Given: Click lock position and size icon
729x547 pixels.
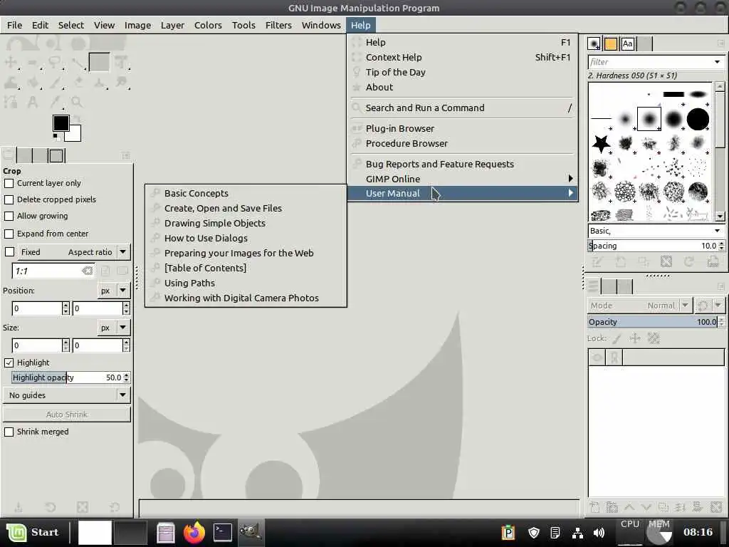Looking at the screenshot, I should [634, 338].
